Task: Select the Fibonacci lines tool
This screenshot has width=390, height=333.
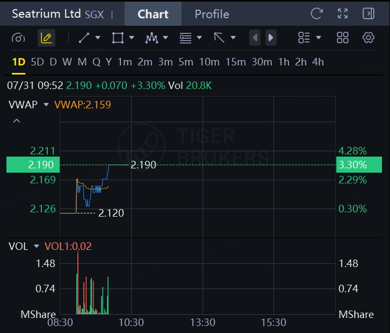Action: 185,38
